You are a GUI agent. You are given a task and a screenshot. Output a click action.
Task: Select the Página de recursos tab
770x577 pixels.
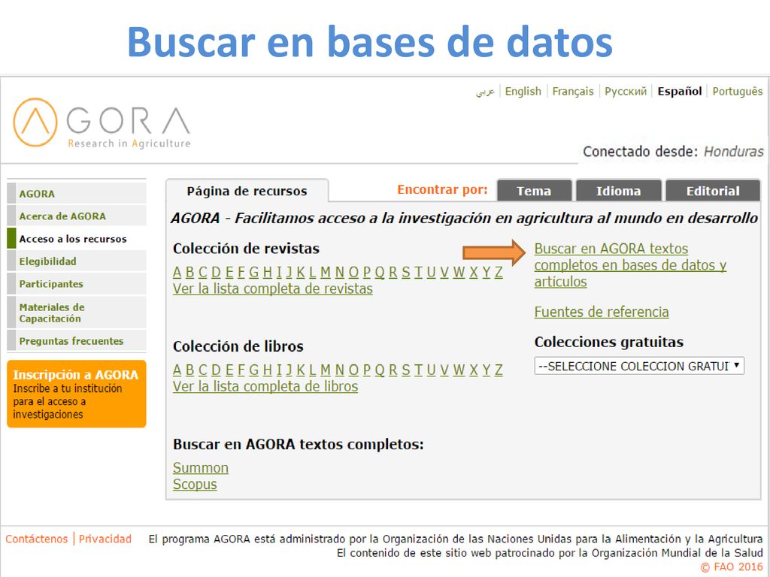[247, 191]
